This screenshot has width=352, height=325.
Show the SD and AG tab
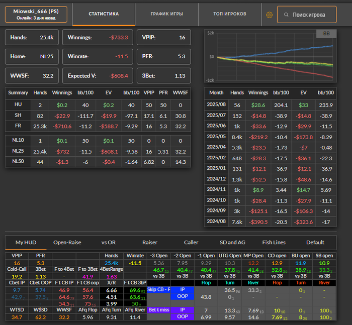232,242
